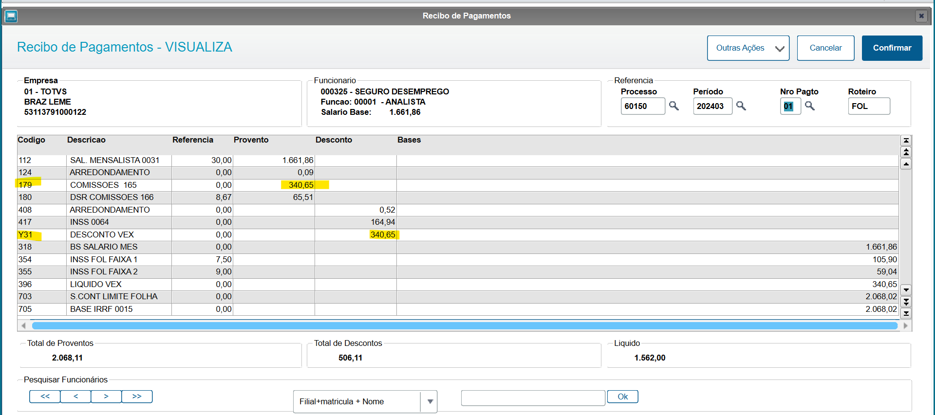Select the DESCONTO VEX row
The height and width of the screenshot is (415, 935).
coord(458,235)
